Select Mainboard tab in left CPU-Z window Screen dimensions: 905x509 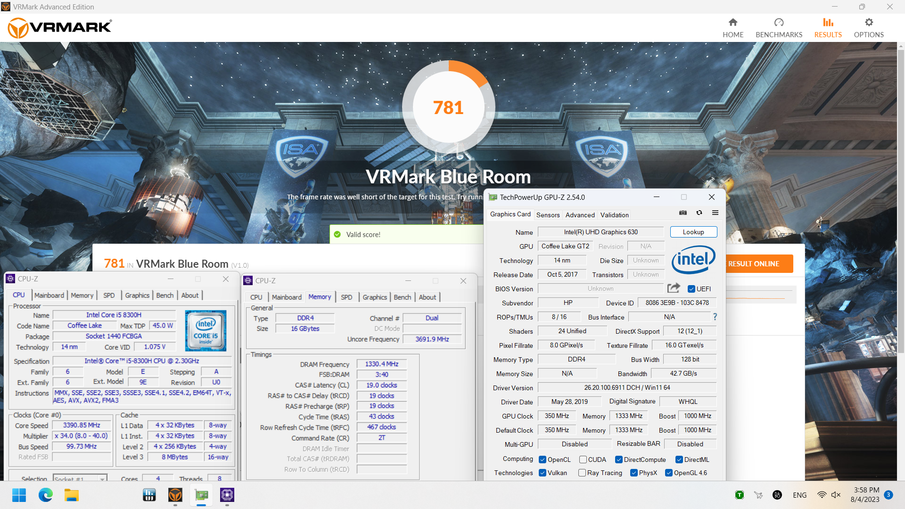tap(49, 295)
